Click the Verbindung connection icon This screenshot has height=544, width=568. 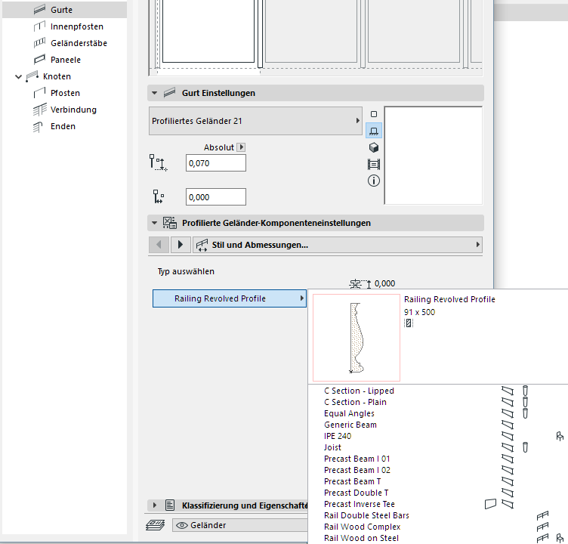point(39,110)
